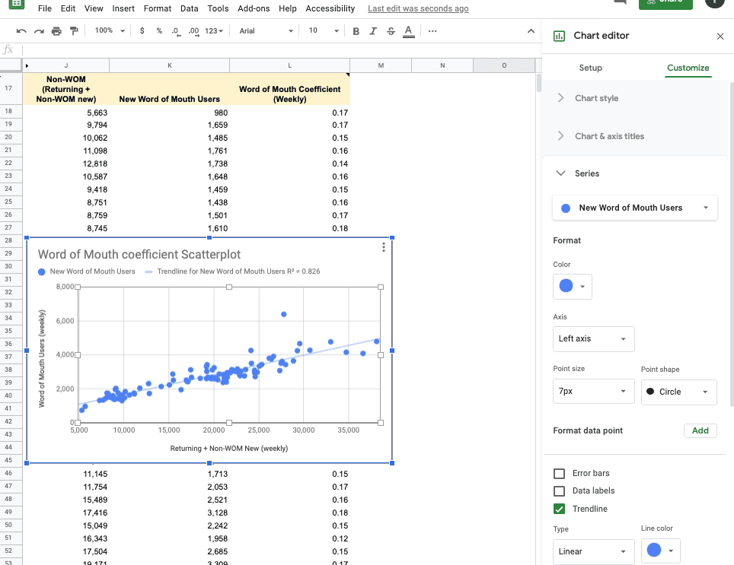Open the 'Last edit was seconds ago' link

(418, 8)
